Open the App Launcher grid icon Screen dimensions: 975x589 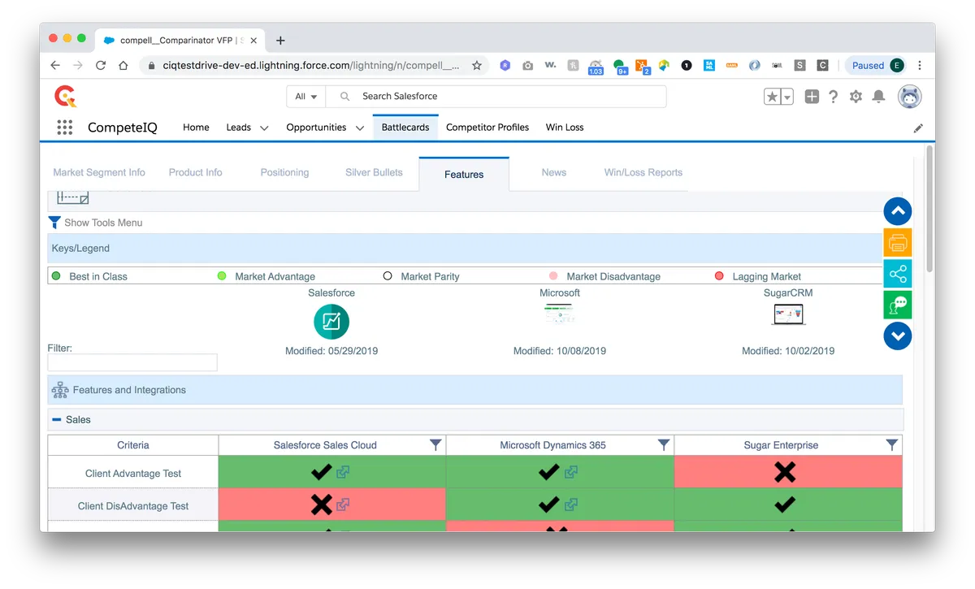pyautogui.click(x=65, y=128)
